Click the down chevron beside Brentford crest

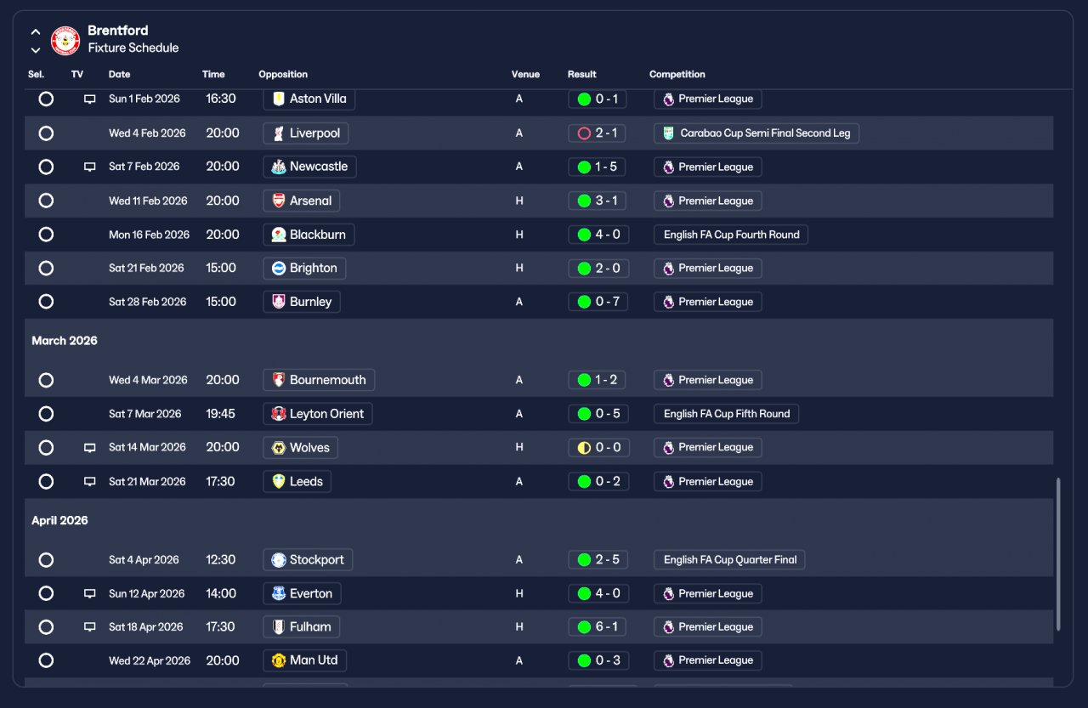pos(36,50)
